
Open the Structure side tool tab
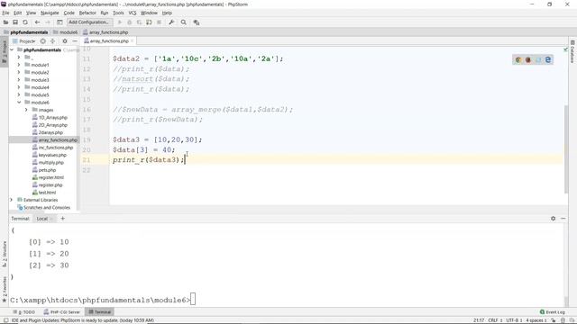tap(5, 254)
